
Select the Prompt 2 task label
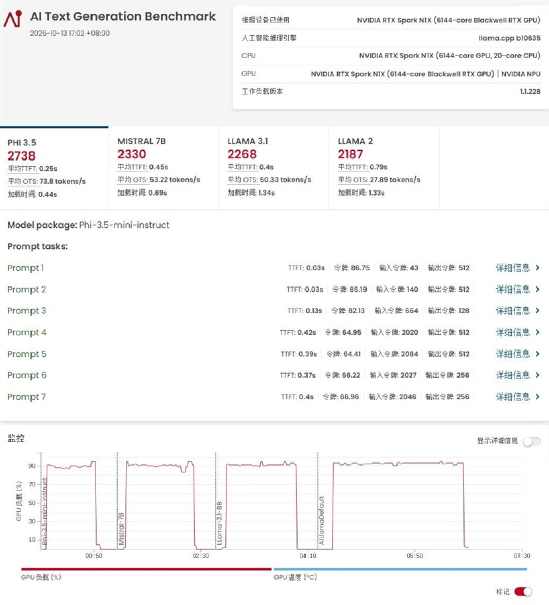(26, 290)
